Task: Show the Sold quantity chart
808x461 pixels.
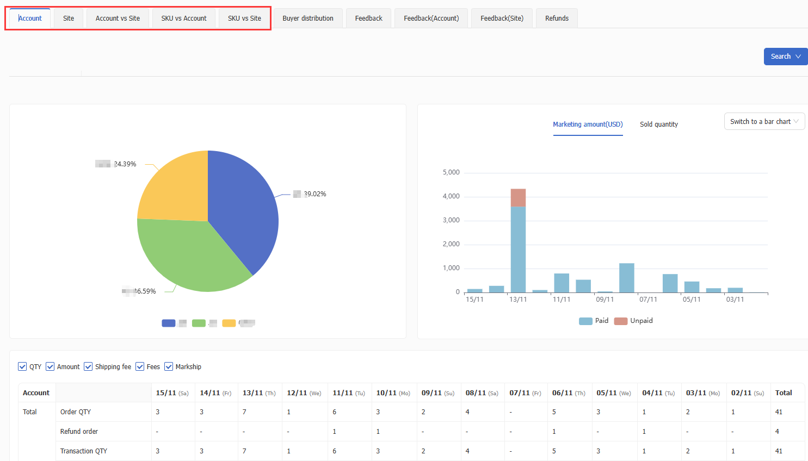Action: point(658,124)
